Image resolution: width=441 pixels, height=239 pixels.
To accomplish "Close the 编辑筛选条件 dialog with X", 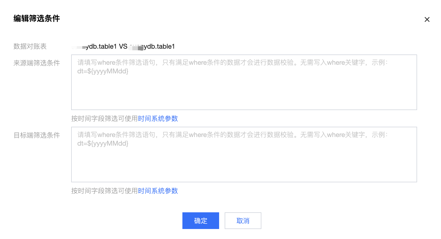I will [427, 19].
